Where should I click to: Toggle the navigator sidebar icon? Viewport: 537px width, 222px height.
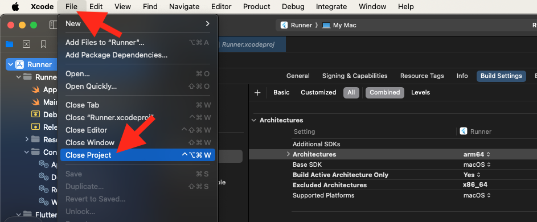click(x=54, y=25)
